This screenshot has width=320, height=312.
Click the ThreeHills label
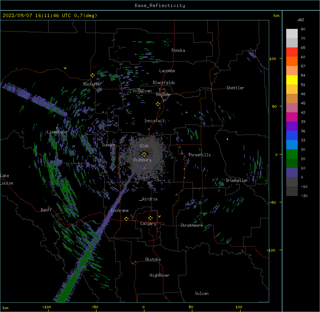pos(199,155)
